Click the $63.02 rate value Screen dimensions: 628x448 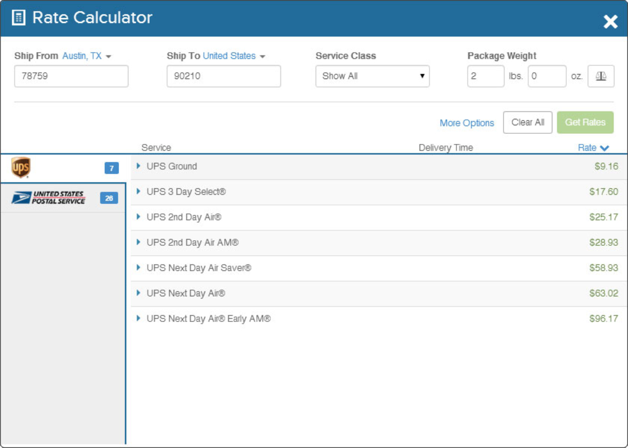pos(603,293)
